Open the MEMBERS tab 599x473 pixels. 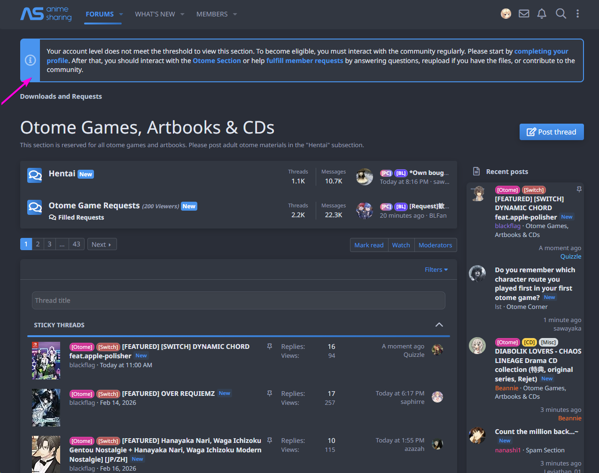[212, 14]
